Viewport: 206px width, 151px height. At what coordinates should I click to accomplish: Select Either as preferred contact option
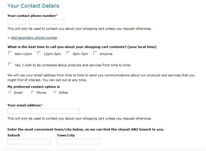[x=55, y=92]
